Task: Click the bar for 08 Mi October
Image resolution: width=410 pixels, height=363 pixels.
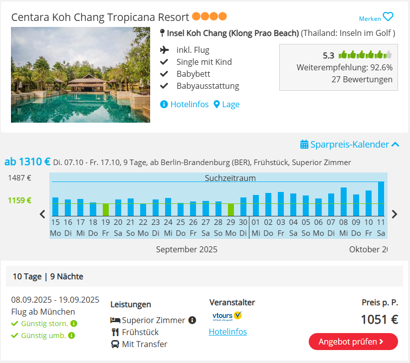Action: tap(344, 202)
